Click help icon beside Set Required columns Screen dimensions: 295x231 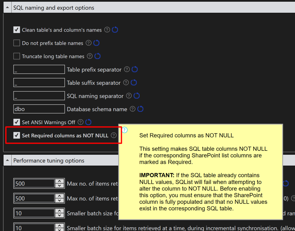[114, 135]
